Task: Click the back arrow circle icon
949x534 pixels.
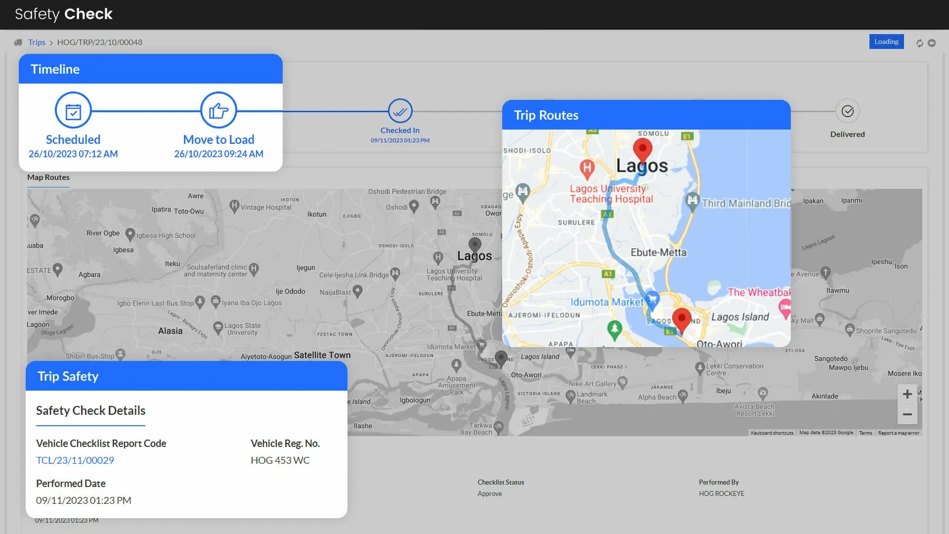Action: click(x=932, y=43)
